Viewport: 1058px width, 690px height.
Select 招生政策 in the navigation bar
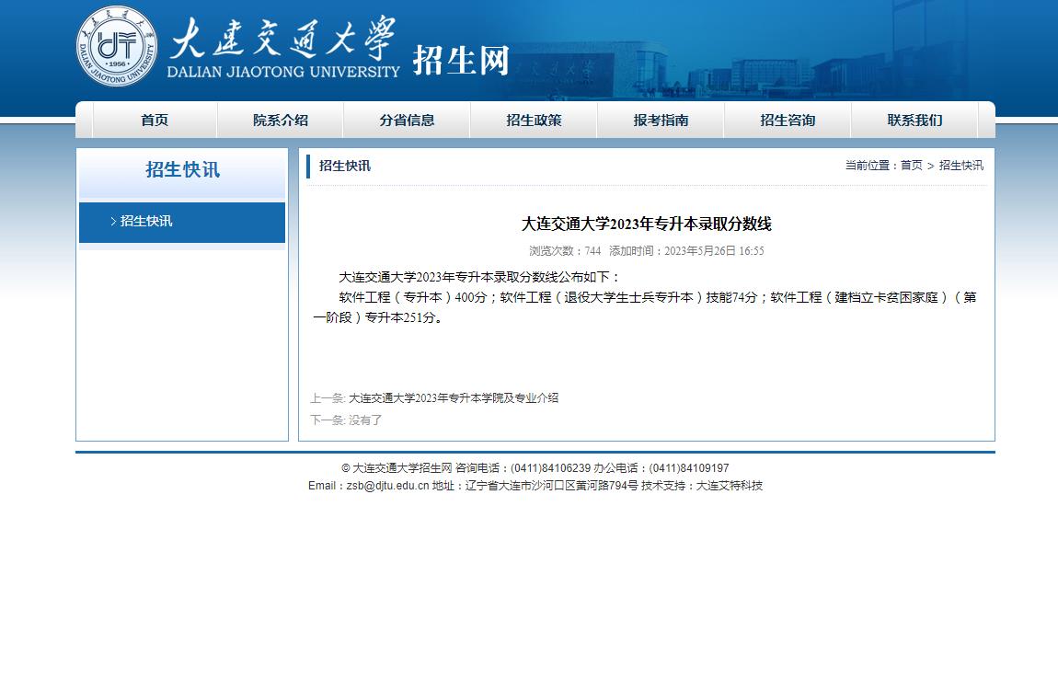click(534, 120)
